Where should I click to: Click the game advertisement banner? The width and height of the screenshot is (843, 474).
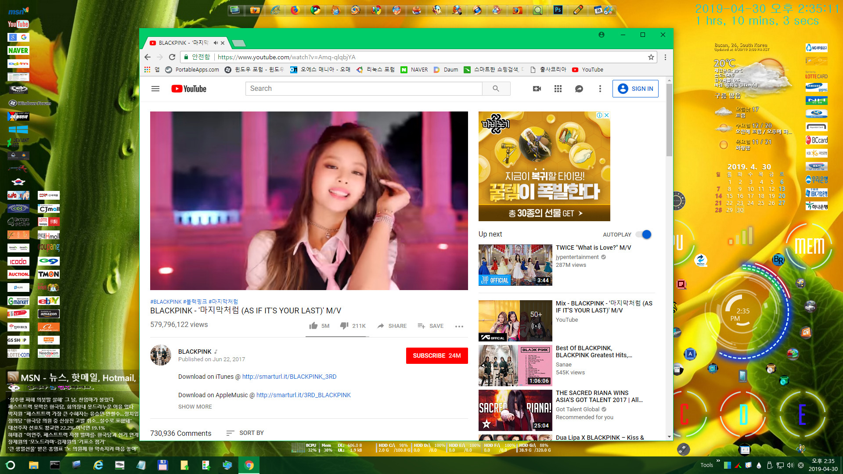tap(544, 166)
